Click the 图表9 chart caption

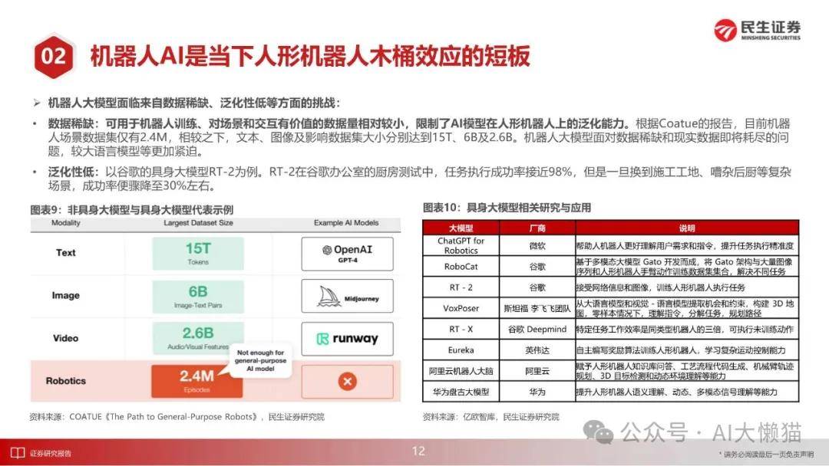point(132,209)
